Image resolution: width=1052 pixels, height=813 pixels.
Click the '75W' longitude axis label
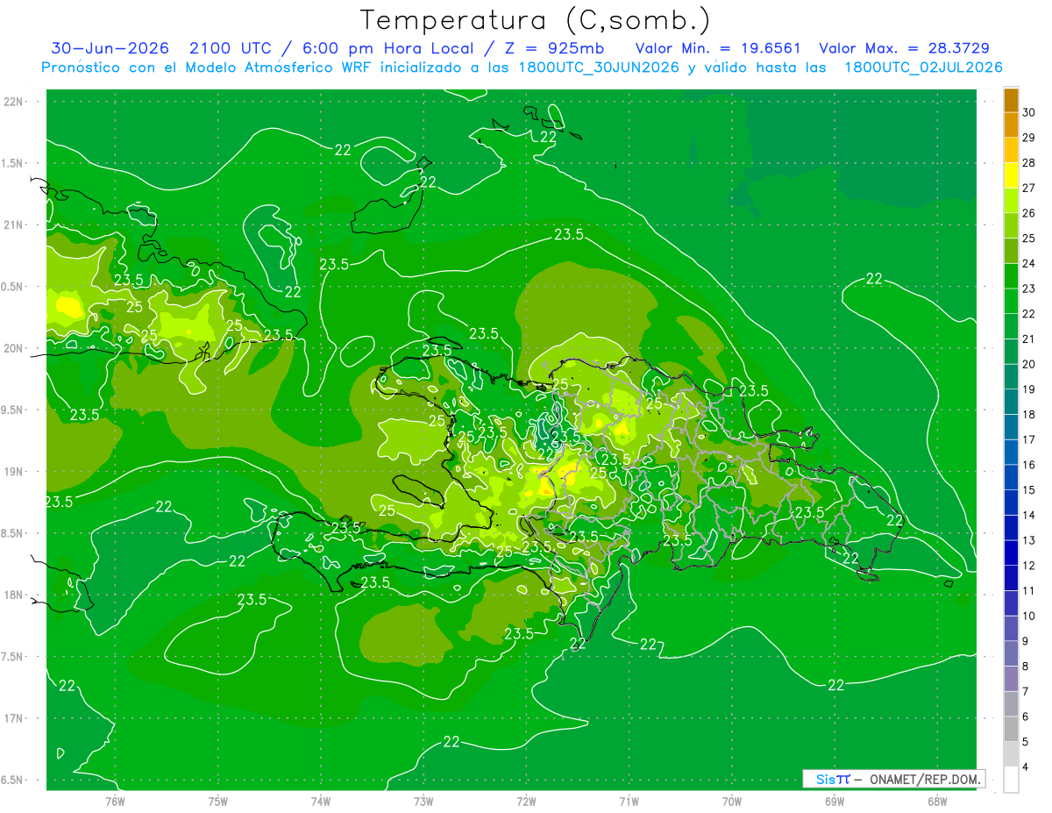click(x=218, y=801)
